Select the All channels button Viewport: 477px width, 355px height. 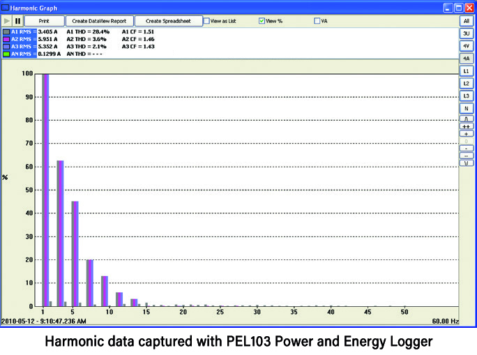467,21
